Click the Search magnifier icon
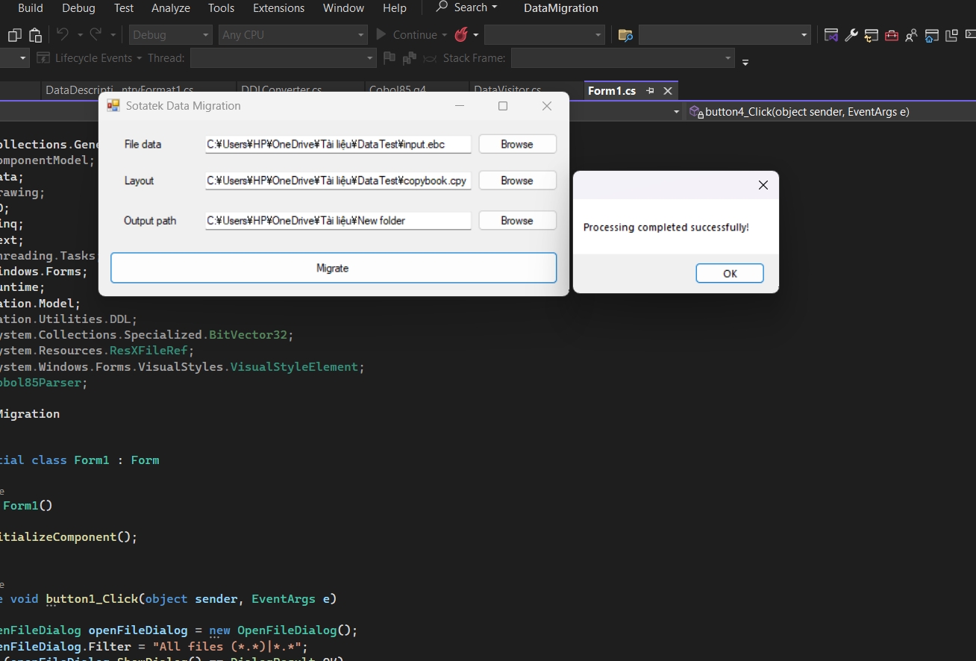The image size is (976, 661). click(442, 7)
